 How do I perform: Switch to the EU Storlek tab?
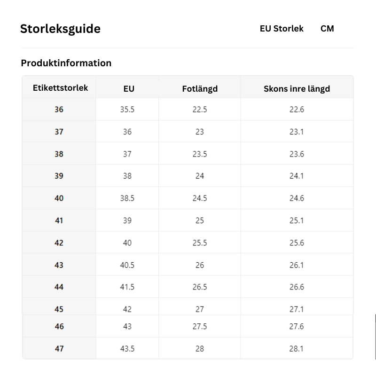tap(282, 29)
